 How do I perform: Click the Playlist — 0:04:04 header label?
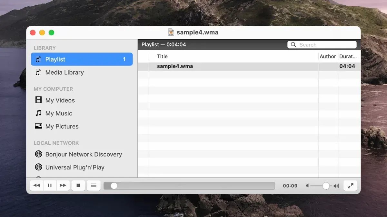[x=164, y=44]
